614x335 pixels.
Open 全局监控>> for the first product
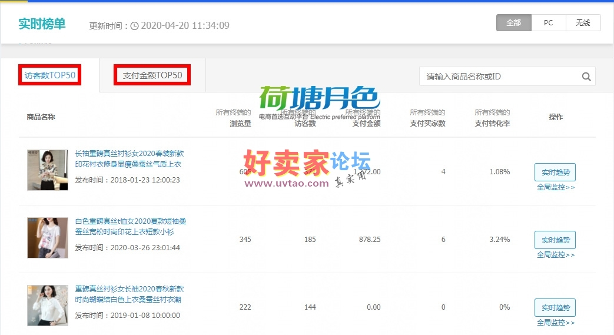pyautogui.click(x=555, y=187)
